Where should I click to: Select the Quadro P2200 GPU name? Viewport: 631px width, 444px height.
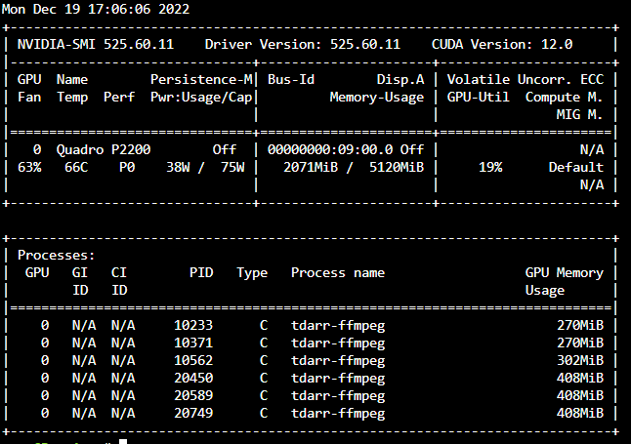click(x=104, y=149)
